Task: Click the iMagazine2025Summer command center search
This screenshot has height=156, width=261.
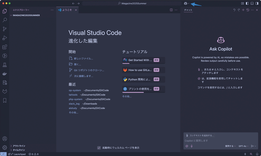Action: tap(132, 3)
